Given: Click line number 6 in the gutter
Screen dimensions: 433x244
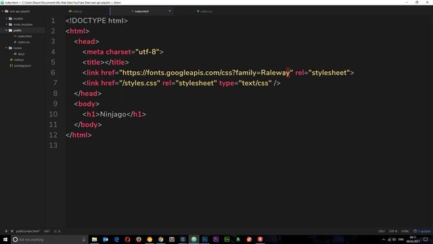Looking at the screenshot, I should 53,73.
